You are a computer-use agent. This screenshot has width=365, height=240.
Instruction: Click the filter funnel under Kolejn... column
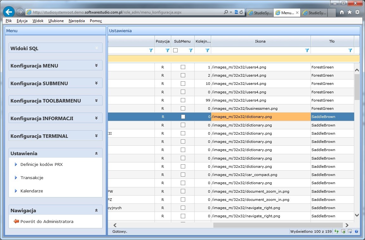click(x=207, y=50)
